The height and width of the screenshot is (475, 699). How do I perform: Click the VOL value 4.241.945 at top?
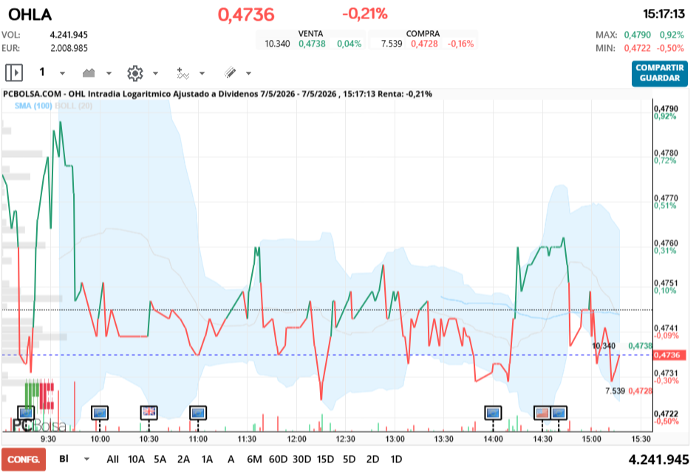pyautogui.click(x=69, y=35)
